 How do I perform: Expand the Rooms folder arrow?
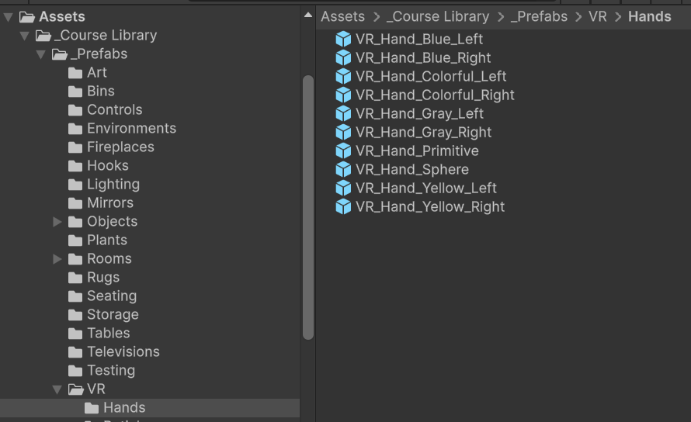[57, 259]
